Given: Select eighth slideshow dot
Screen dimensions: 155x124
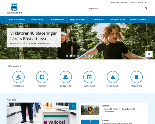Looking at the screenshot, I should coord(92,56).
